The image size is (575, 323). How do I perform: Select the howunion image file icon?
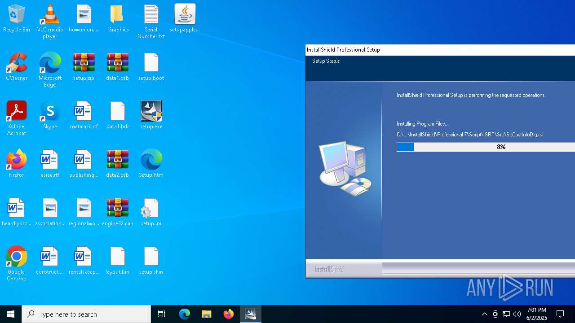(x=84, y=19)
